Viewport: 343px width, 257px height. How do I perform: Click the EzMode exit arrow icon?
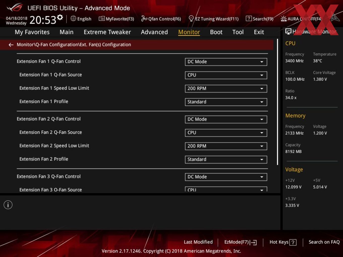coord(254,242)
